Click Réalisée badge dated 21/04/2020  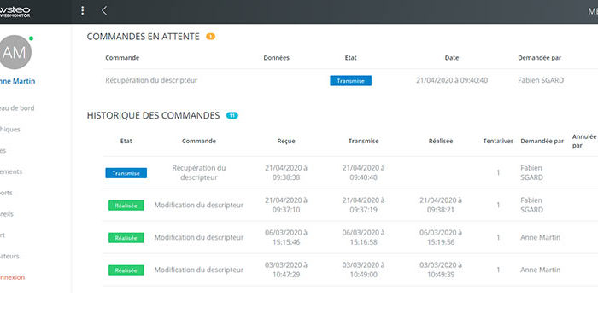(x=126, y=206)
